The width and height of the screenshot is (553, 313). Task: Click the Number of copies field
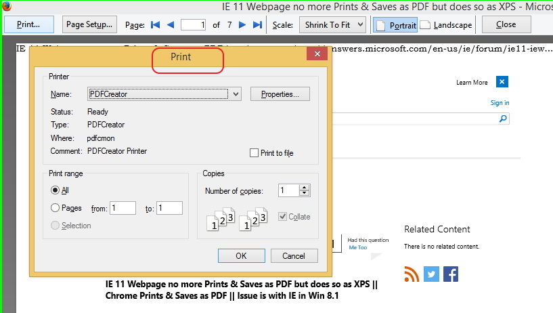click(288, 190)
